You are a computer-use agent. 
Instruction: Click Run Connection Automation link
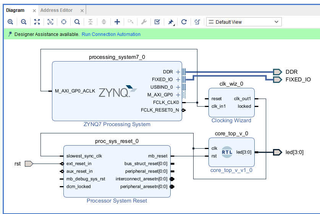[111, 34]
